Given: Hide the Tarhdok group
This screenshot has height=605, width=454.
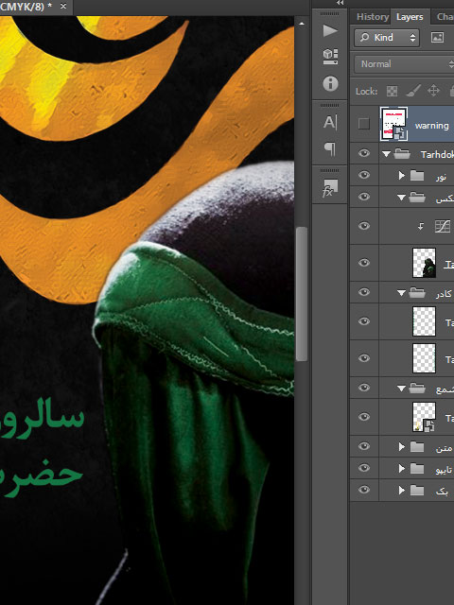Looking at the screenshot, I should coord(363,153).
